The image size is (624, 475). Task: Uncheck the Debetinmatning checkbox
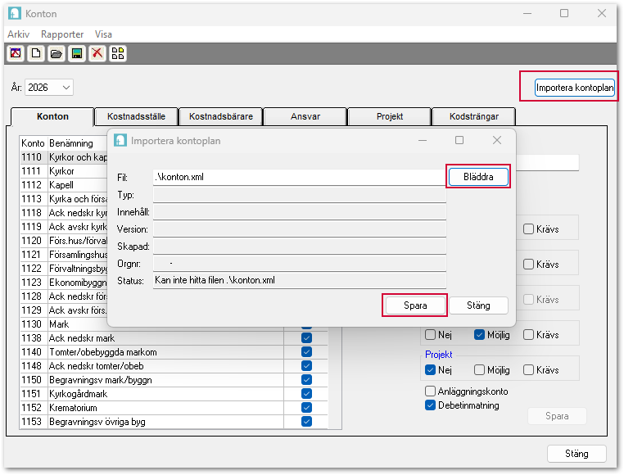430,405
